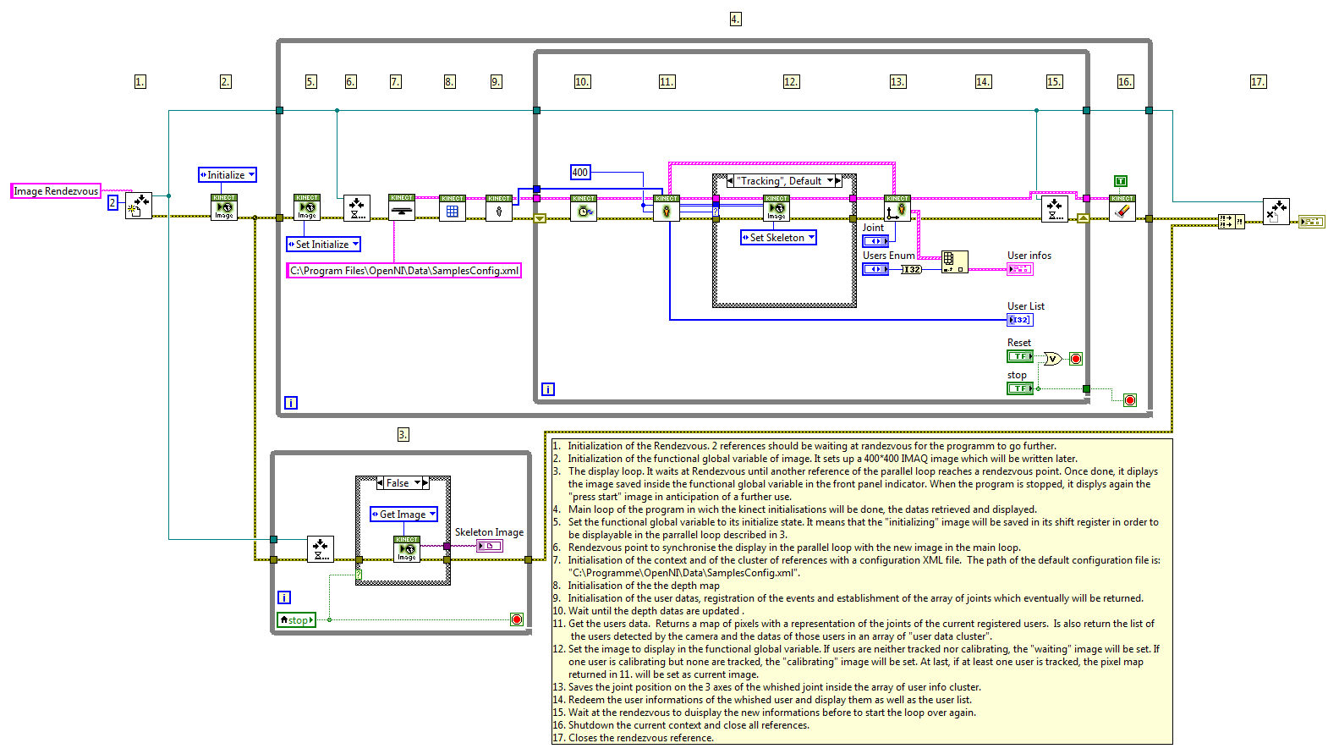Click display loop red stop condition terminal
Viewport: 1339px width, 754px height.
(x=517, y=619)
